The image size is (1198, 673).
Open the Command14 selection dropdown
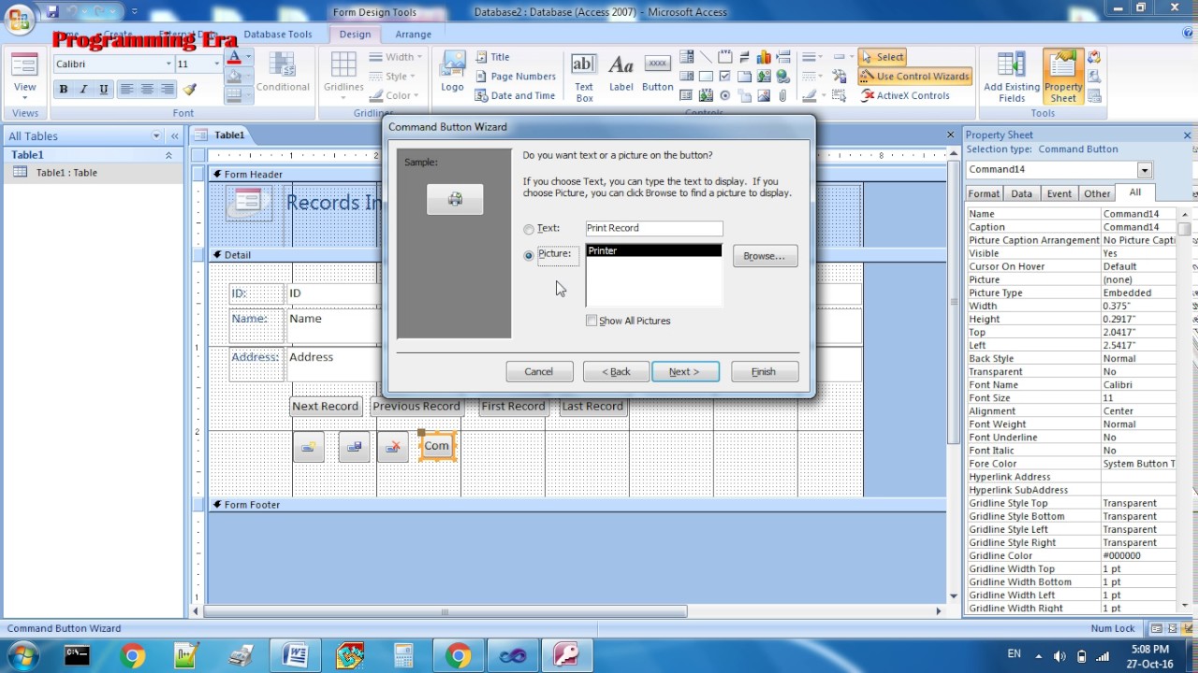[1145, 170]
